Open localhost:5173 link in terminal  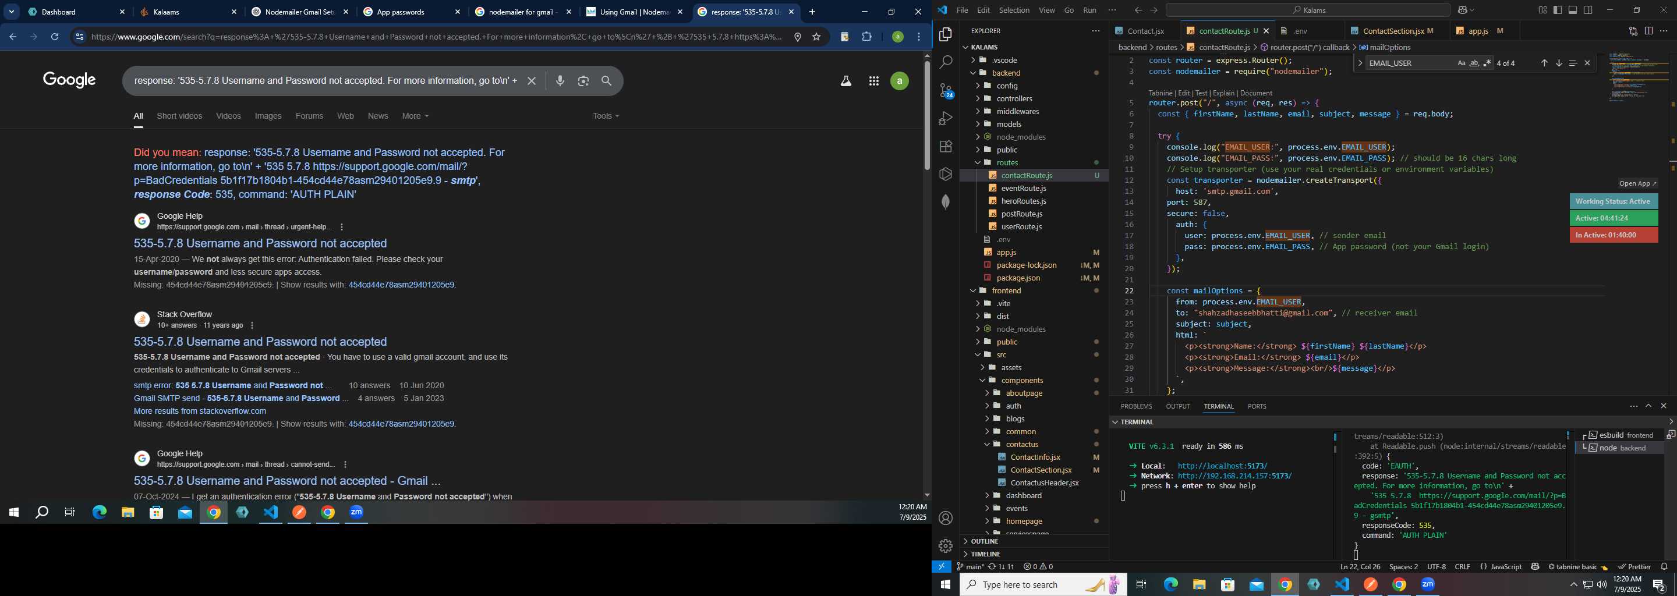[x=1223, y=466]
